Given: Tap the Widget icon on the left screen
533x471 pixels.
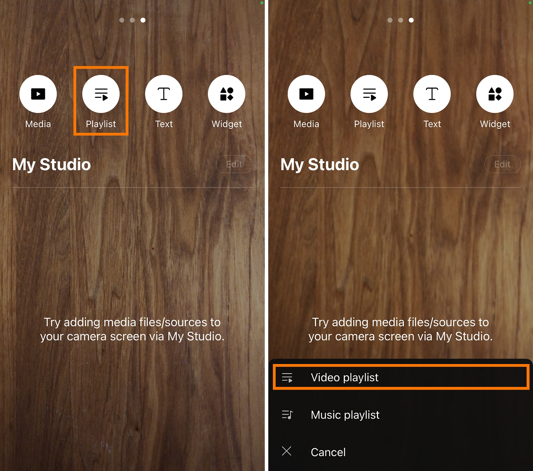Looking at the screenshot, I should click(227, 94).
